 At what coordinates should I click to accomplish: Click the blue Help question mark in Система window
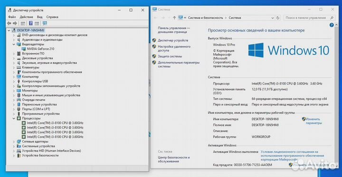[x=332, y=25]
